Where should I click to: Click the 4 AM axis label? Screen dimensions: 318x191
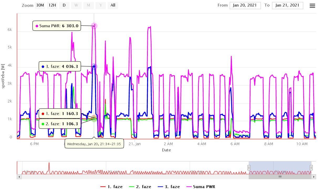201,144
